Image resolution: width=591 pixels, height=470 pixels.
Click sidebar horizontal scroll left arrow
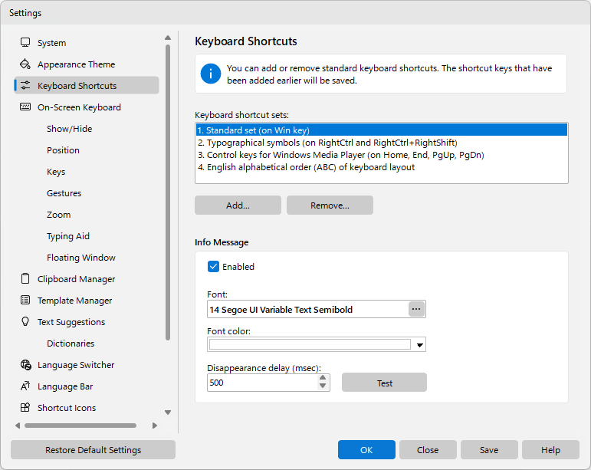click(18, 426)
